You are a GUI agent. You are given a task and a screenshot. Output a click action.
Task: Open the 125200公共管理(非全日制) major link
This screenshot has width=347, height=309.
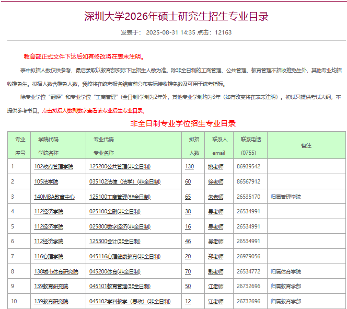[x=120, y=166]
